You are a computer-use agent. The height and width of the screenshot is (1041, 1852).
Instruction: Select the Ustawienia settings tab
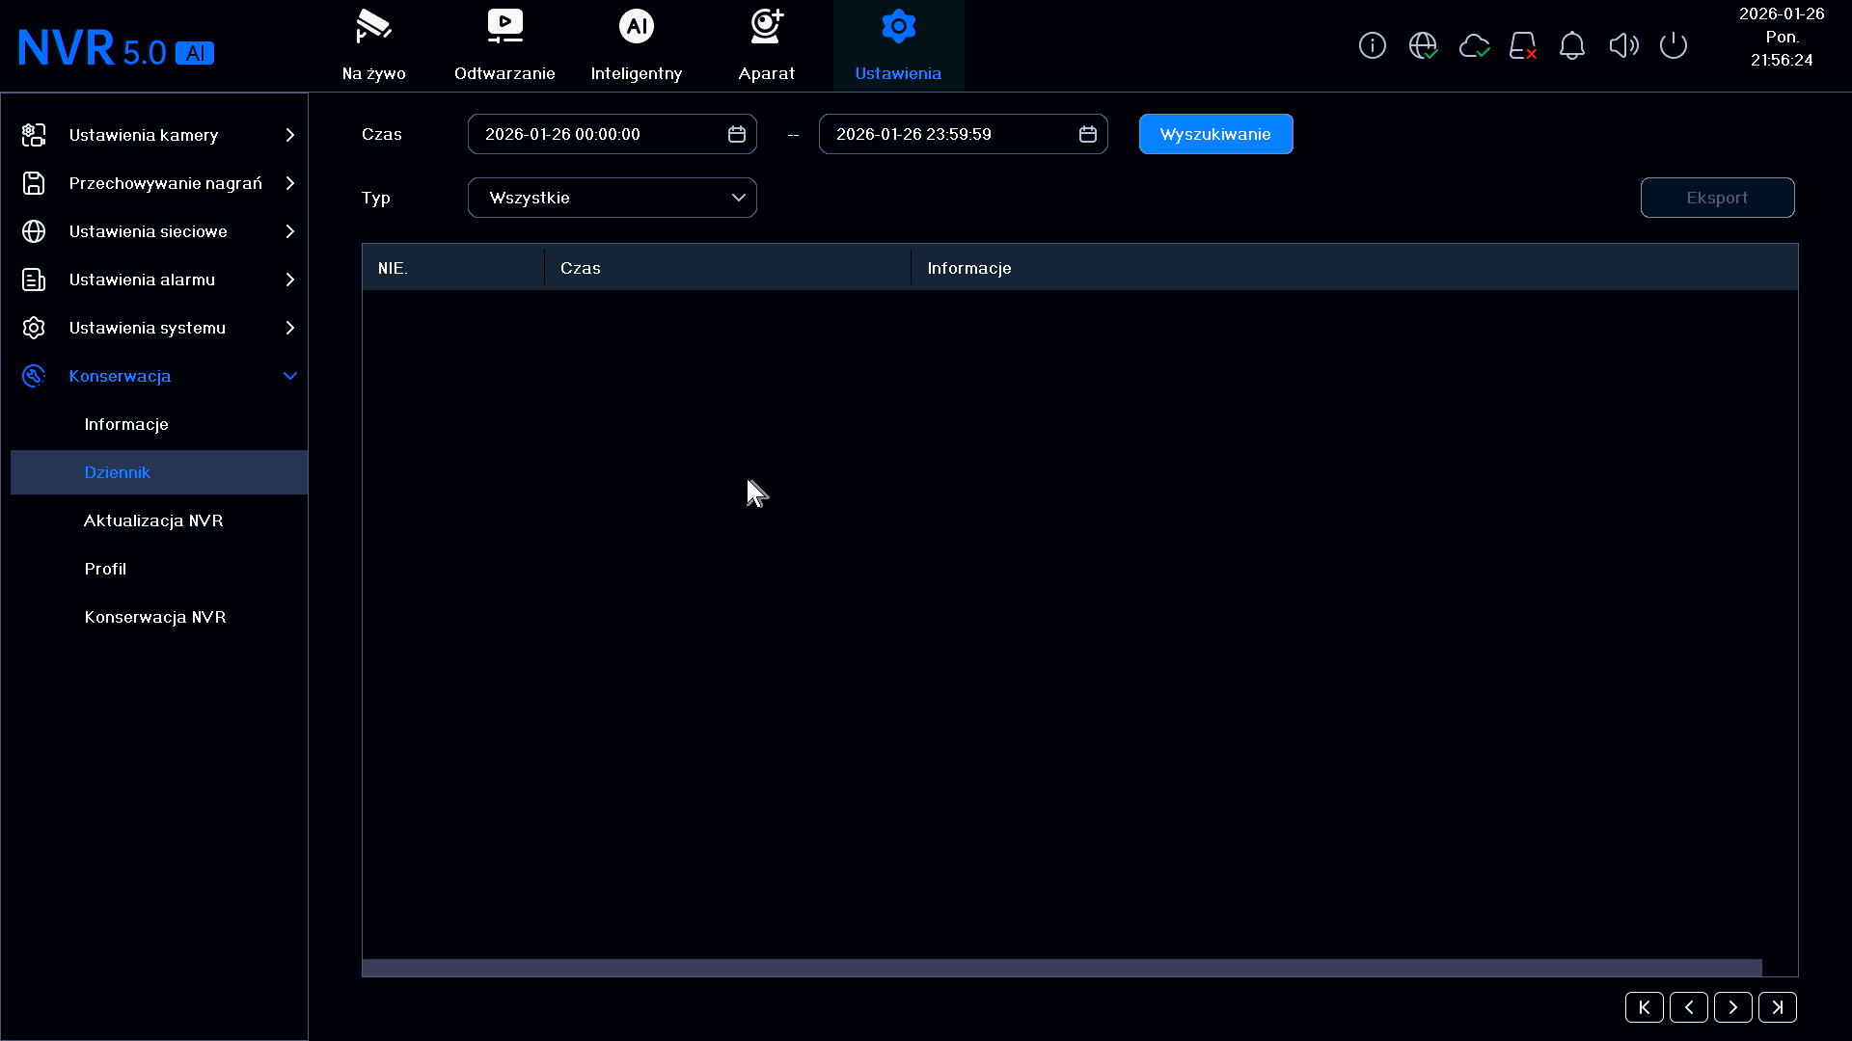tap(898, 45)
